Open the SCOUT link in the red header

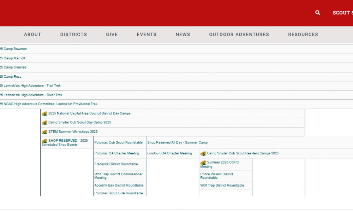click(343, 13)
